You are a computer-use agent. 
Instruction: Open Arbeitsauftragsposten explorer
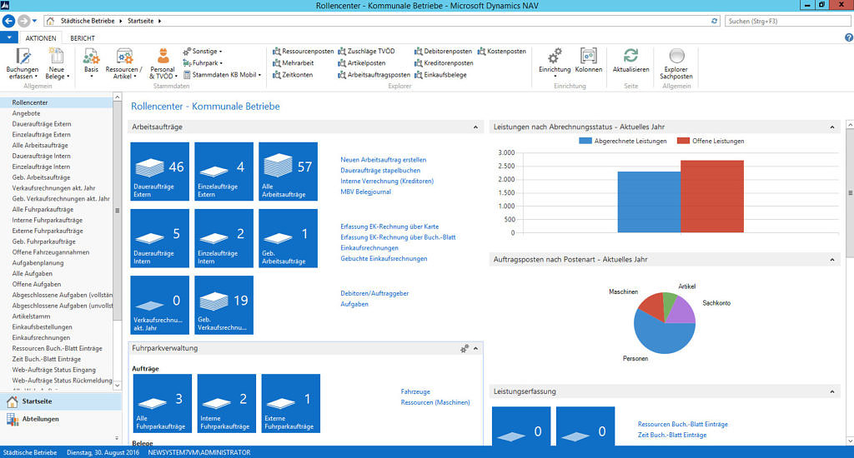pyautogui.click(x=374, y=75)
